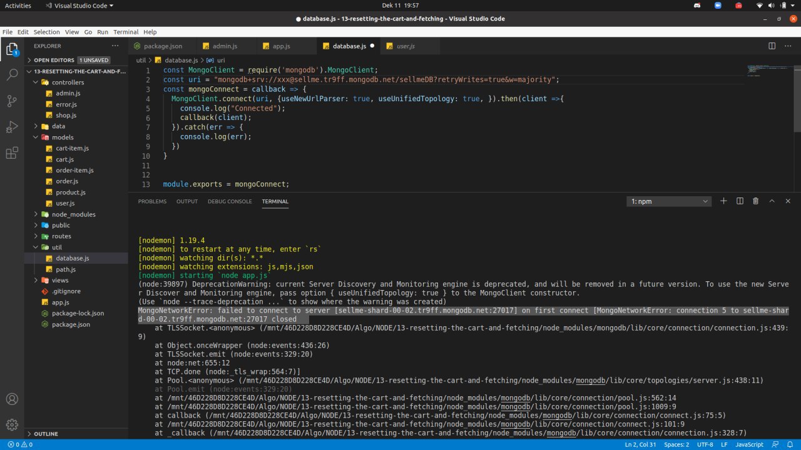Open the Source Control view

pos(12,101)
